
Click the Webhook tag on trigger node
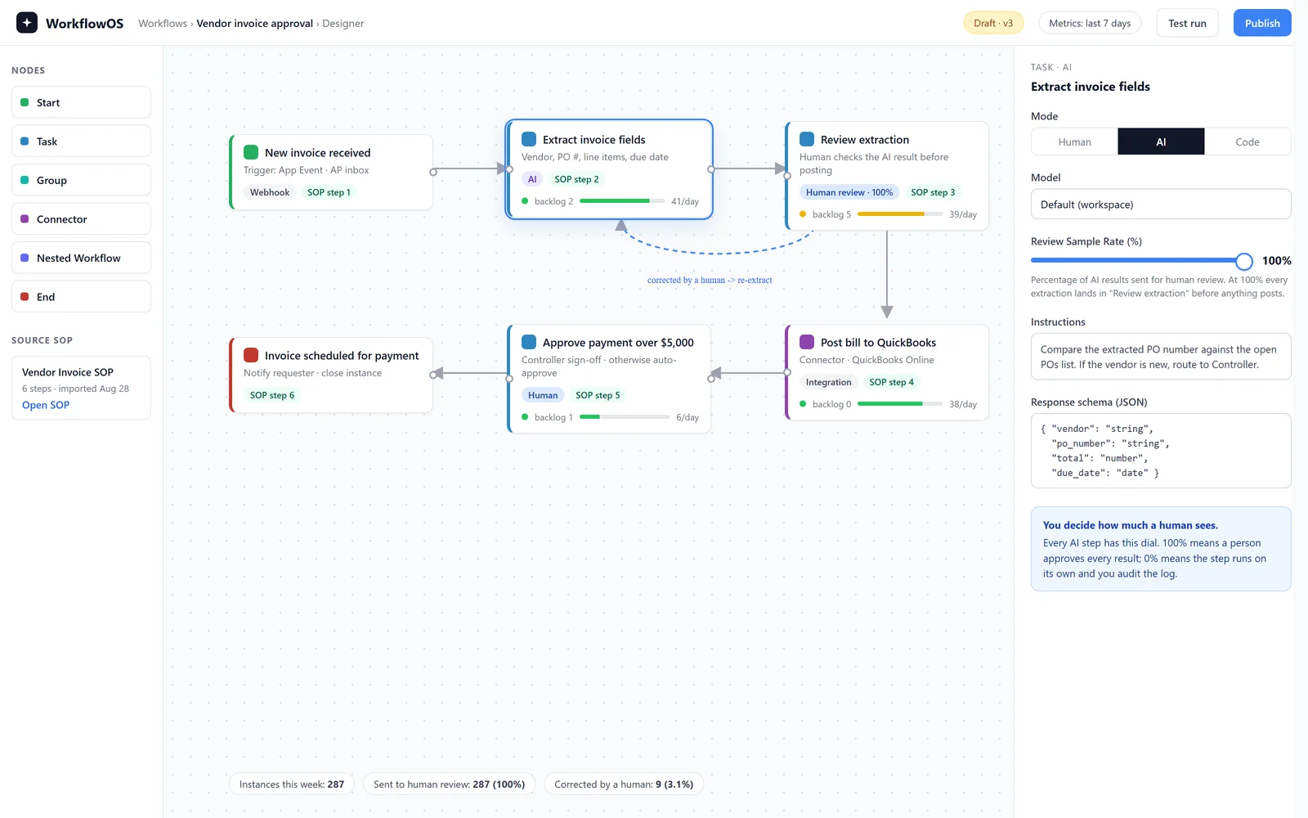click(270, 192)
